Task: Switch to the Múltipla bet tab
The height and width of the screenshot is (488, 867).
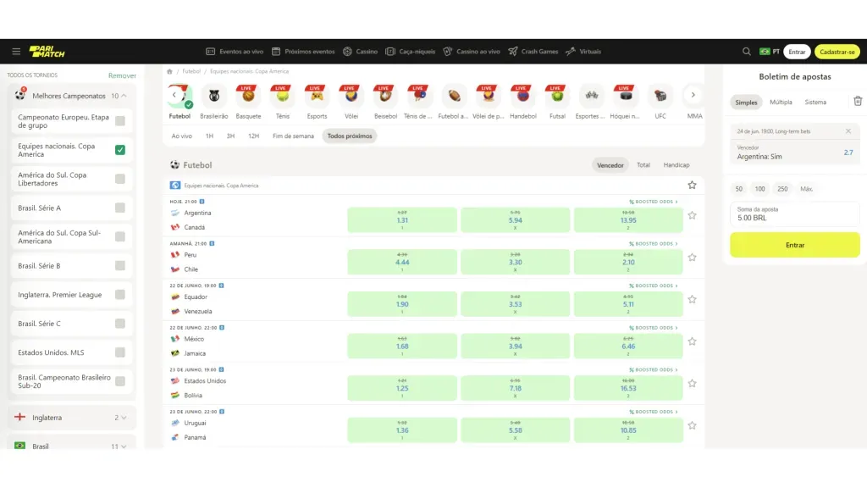Action: [x=781, y=102]
